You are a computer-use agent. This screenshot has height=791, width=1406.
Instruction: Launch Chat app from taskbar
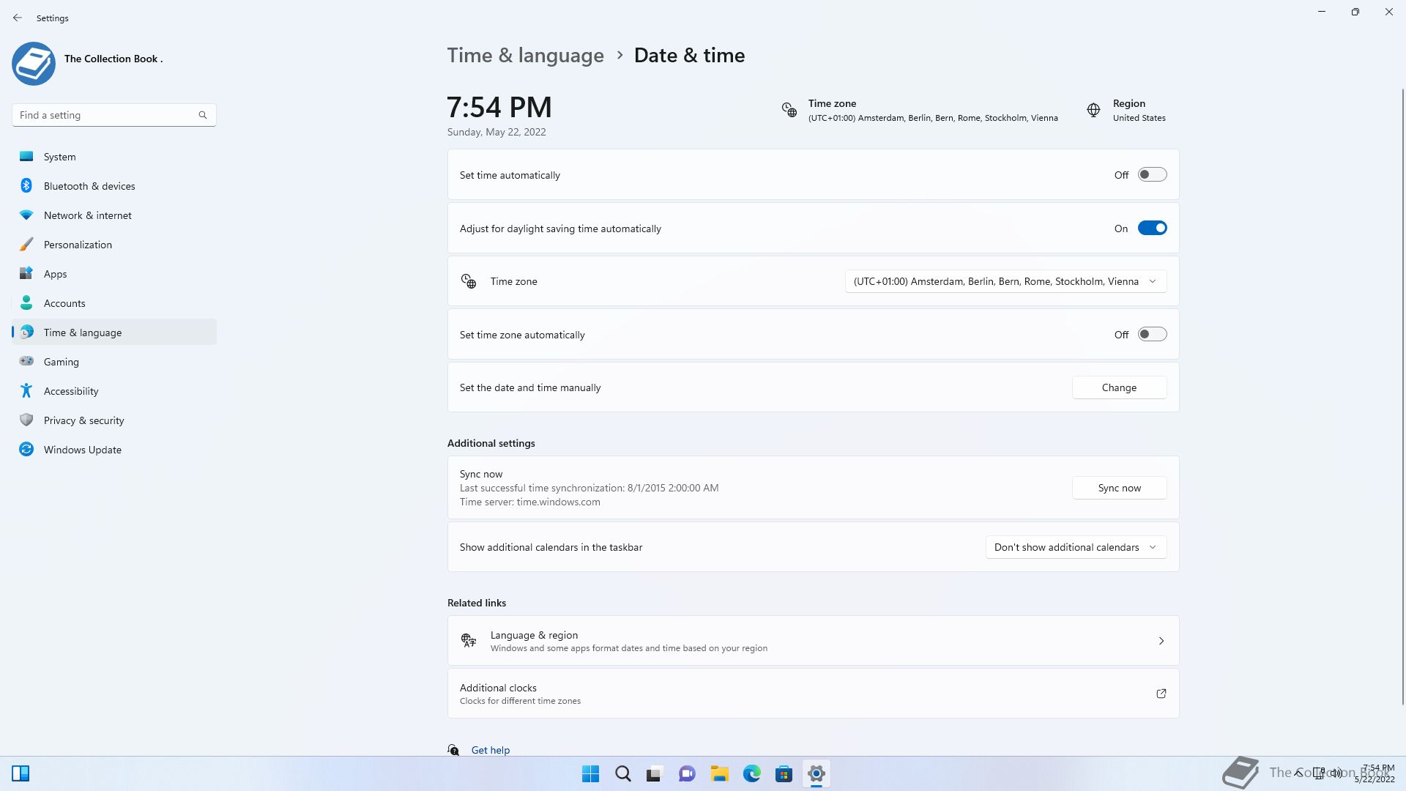click(x=687, y=774)
